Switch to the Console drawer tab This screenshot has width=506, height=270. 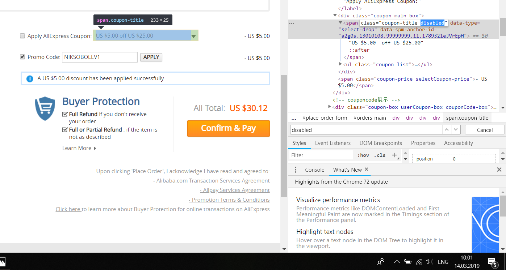coord(314,170)
